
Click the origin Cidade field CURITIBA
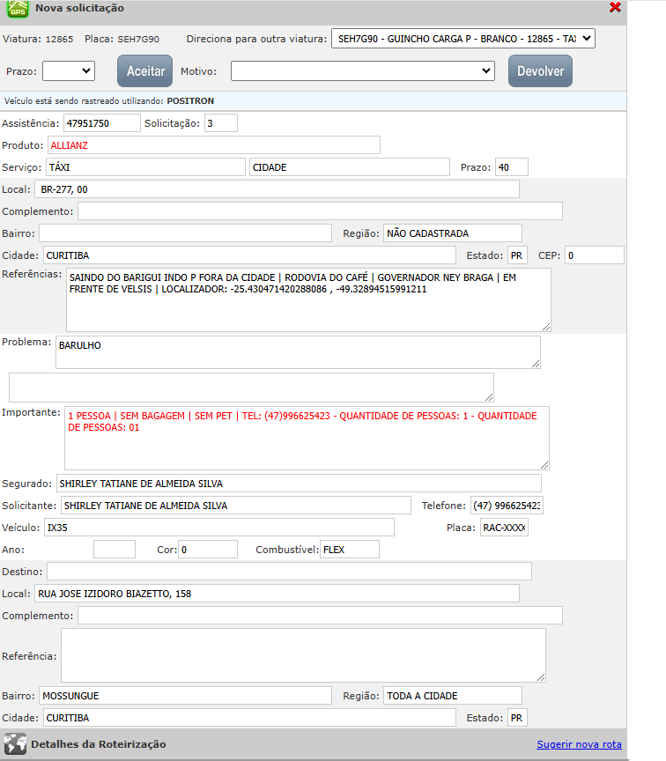[249, 255]
